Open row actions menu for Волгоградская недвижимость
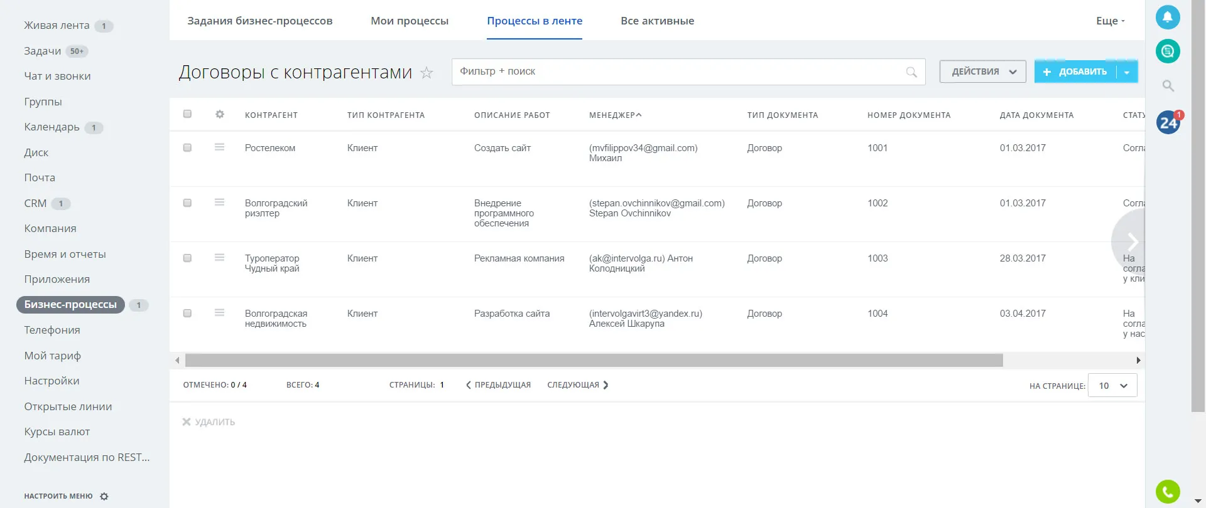This screenshot has height=508, width=1206. pyautogui.click(x=219, y=312)
